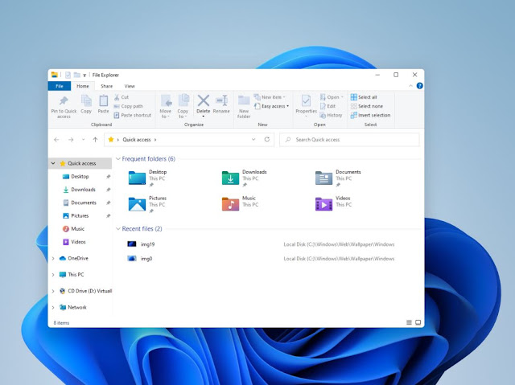
Task: Click Select none in ribbon
Action: coord(367,106)
